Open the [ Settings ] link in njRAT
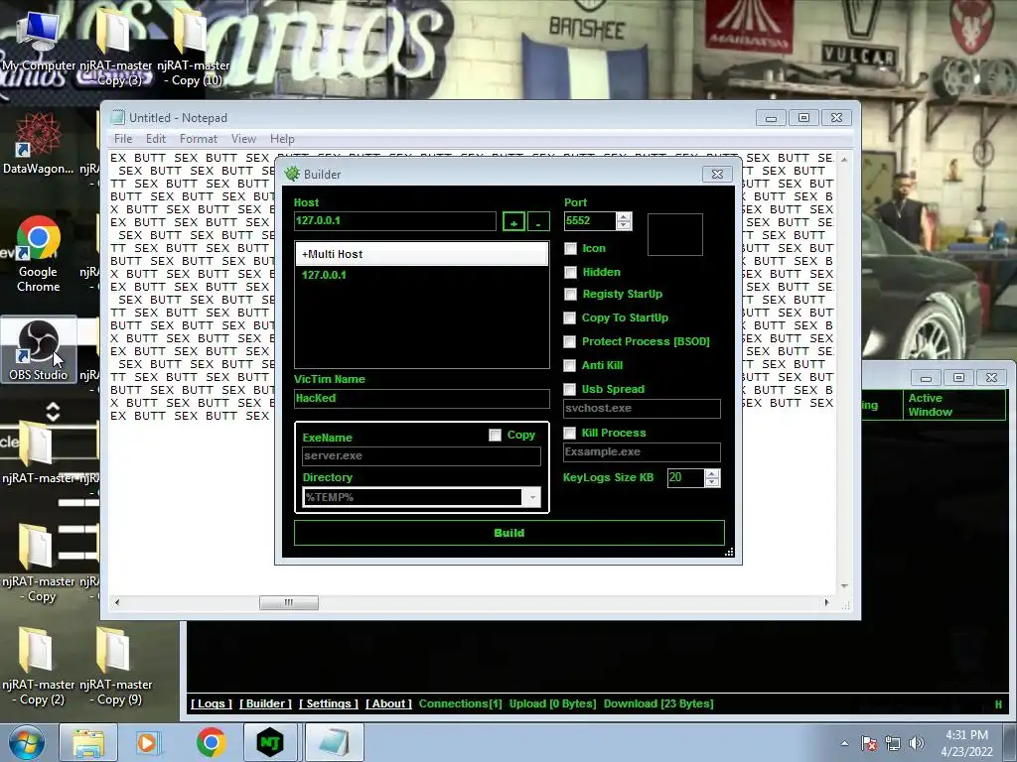The width and height of the screenshot is (1017, 762). point(329,703)
